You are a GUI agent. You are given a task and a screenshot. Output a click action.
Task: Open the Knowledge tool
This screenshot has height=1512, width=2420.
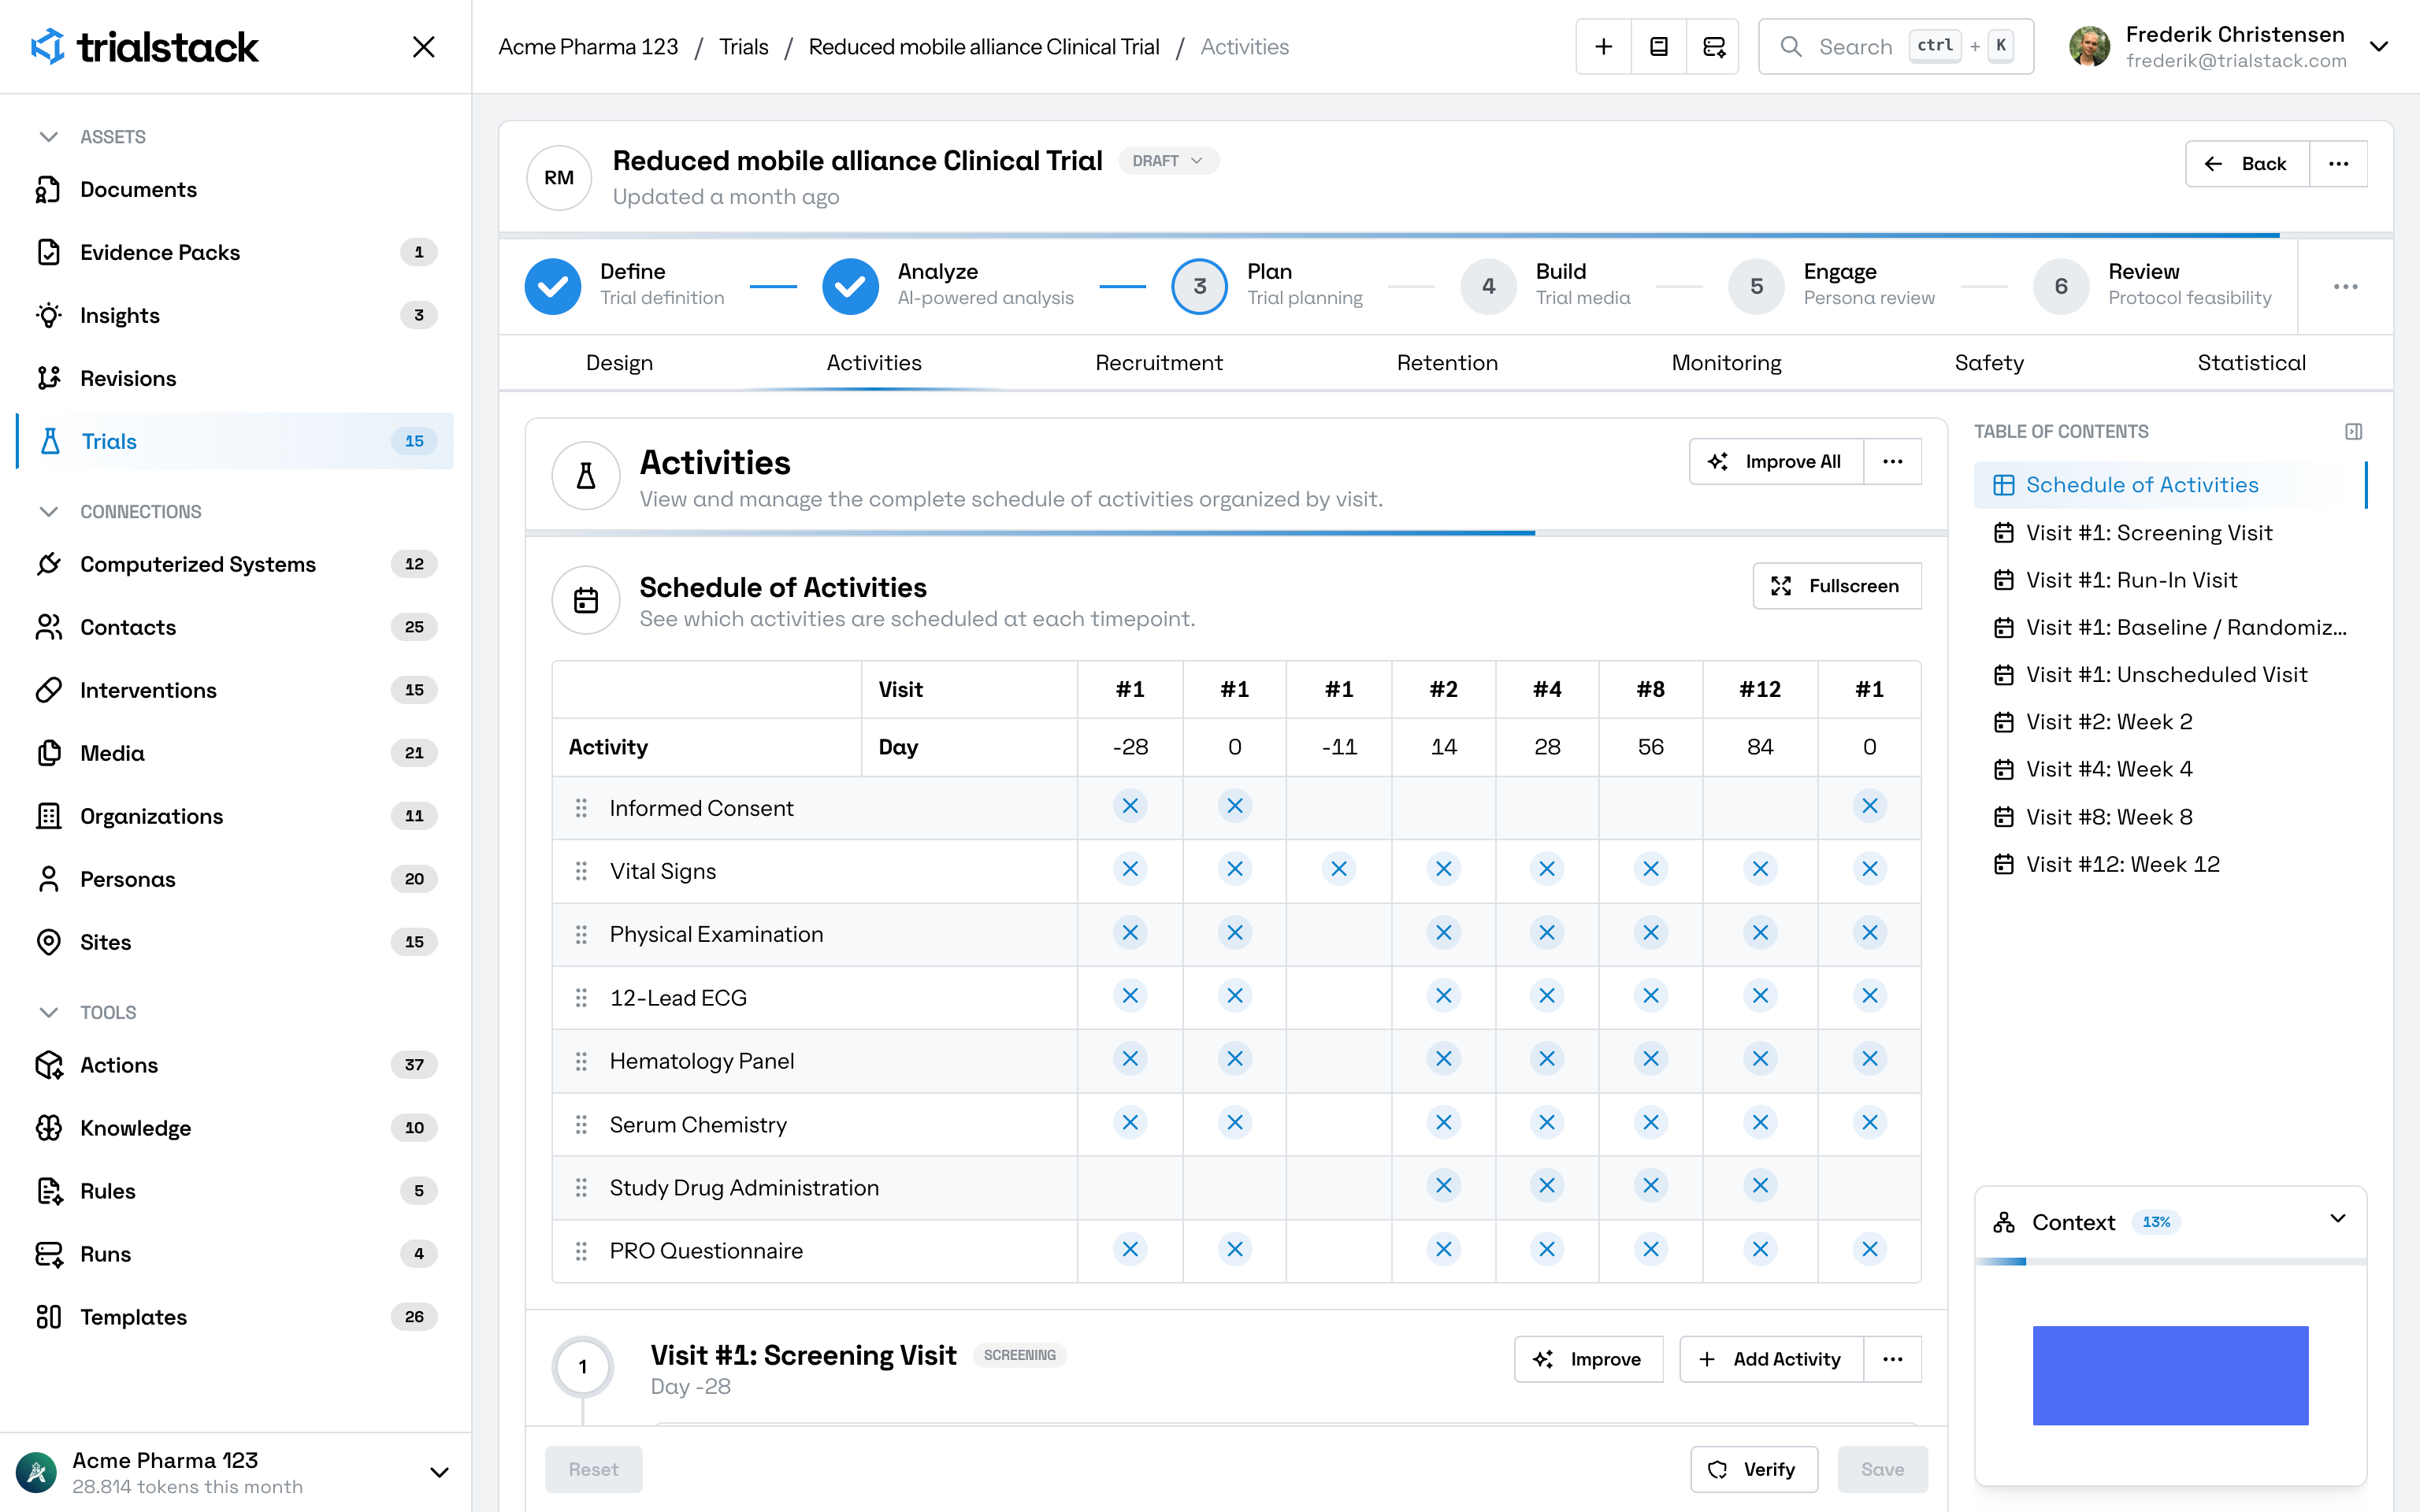point(235,1128)
